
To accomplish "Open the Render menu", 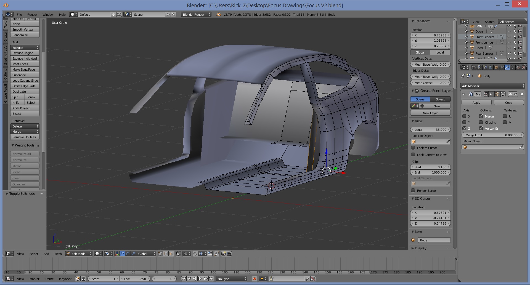I will point(32,14).
